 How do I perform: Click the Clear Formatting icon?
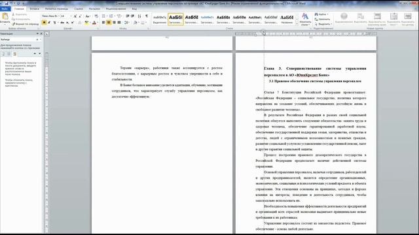coord(96,16)
